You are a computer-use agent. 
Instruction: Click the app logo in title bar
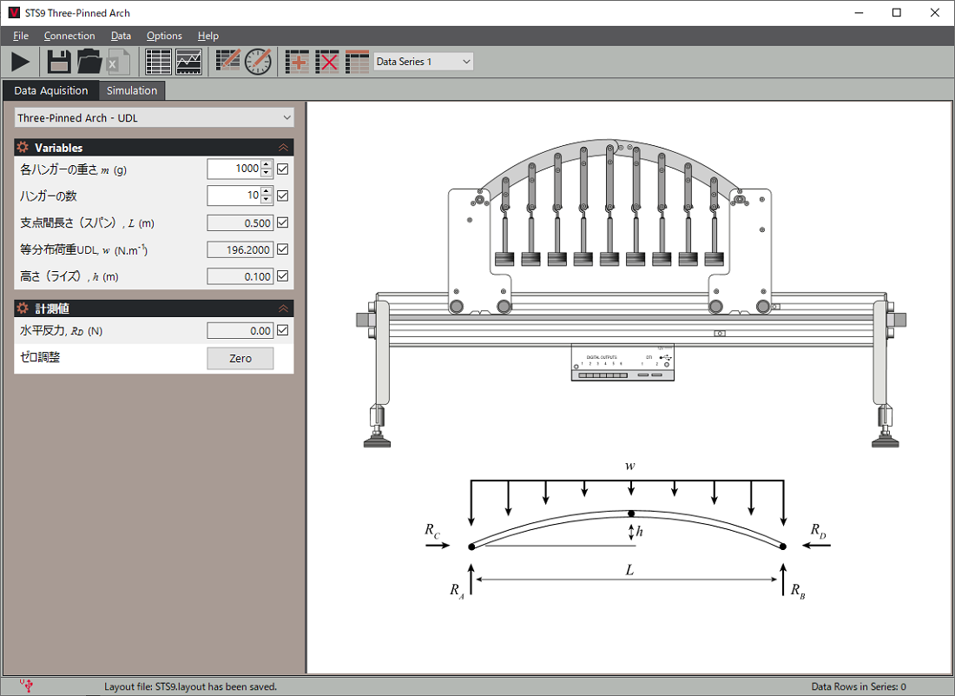click(x=13, y=13)
